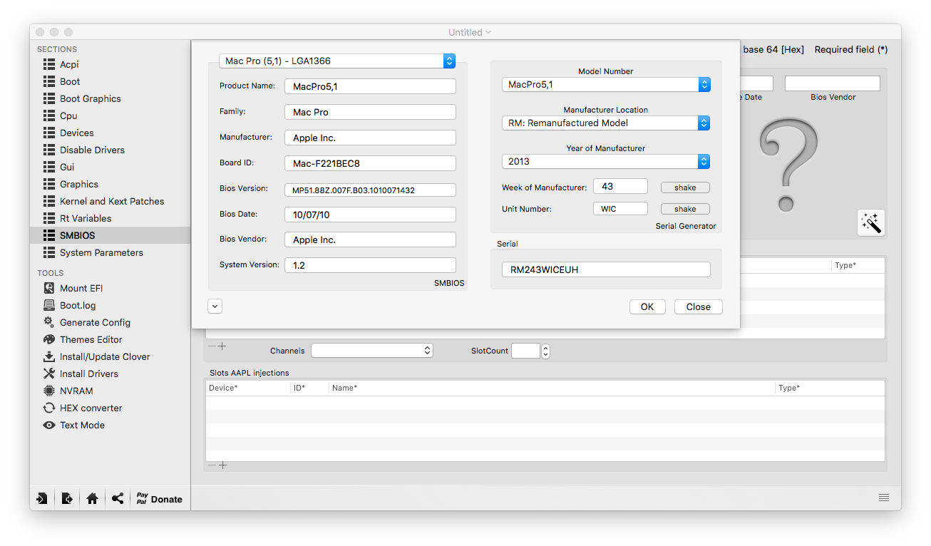Toggle Text Mode eye icon
931x546 pixels.
(x=49, y=425)
